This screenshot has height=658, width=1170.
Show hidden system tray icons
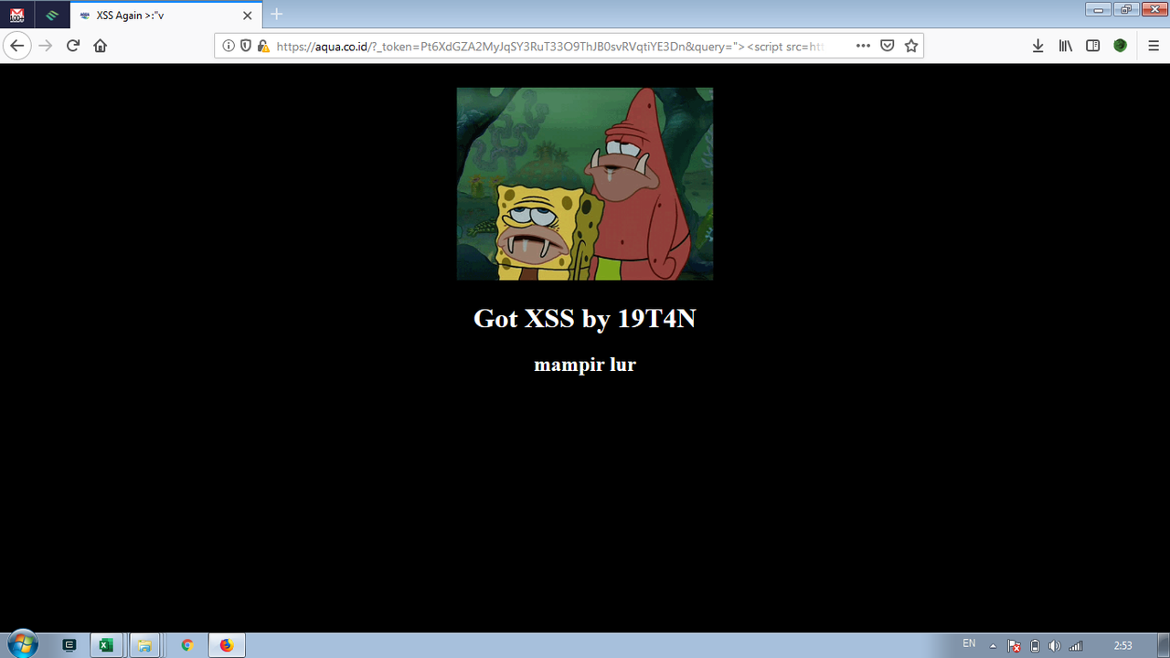pyautogui.click(x=993, y=646)
